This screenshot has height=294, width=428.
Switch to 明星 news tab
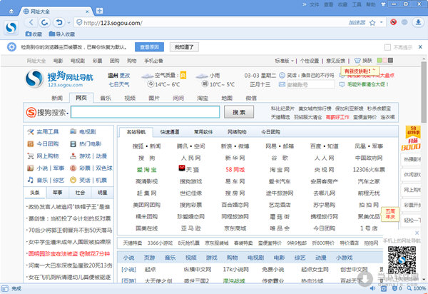pyautogui.click(x=102, y=193)
